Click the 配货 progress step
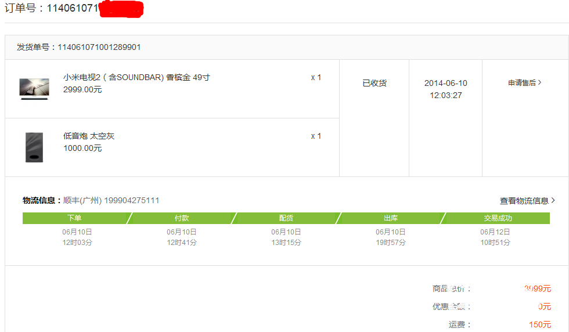The image size is (569, 332). pyautogui.click(x=286, y=218)
